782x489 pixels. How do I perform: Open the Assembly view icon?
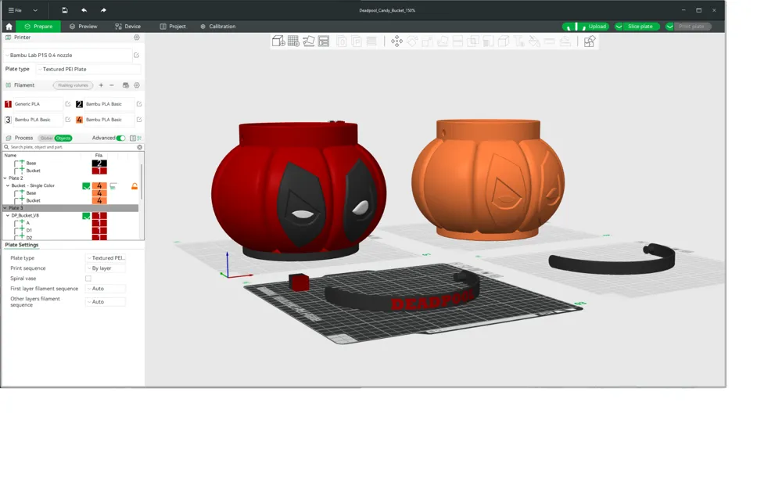(589, 41)
